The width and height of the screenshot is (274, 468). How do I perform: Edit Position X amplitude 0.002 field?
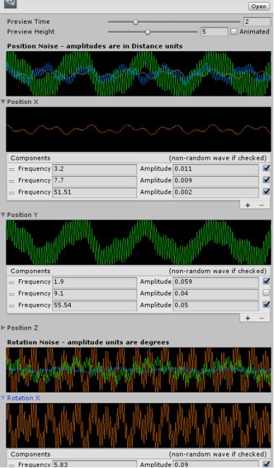click(x=215, y=192)
